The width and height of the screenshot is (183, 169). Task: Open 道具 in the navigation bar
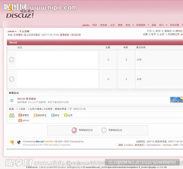[x=154, y=25]
